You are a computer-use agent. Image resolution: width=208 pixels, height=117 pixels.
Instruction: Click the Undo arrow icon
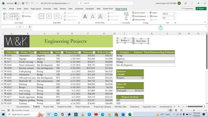(27, 3)
